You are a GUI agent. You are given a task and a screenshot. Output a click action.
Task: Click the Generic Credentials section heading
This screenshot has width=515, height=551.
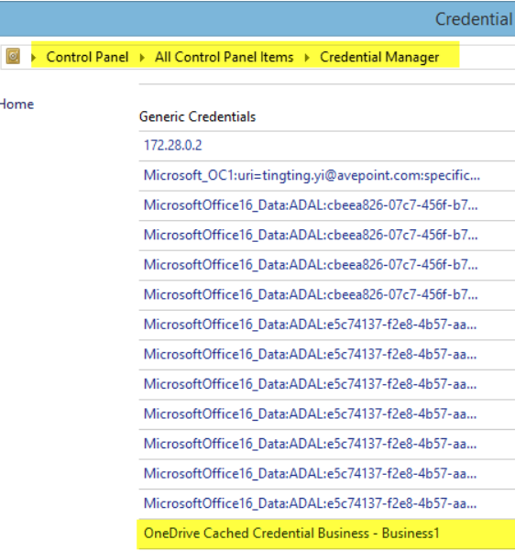pyautogui.click(x=197, y=116)
